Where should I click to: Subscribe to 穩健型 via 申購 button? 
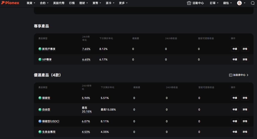tap(235, 98)
